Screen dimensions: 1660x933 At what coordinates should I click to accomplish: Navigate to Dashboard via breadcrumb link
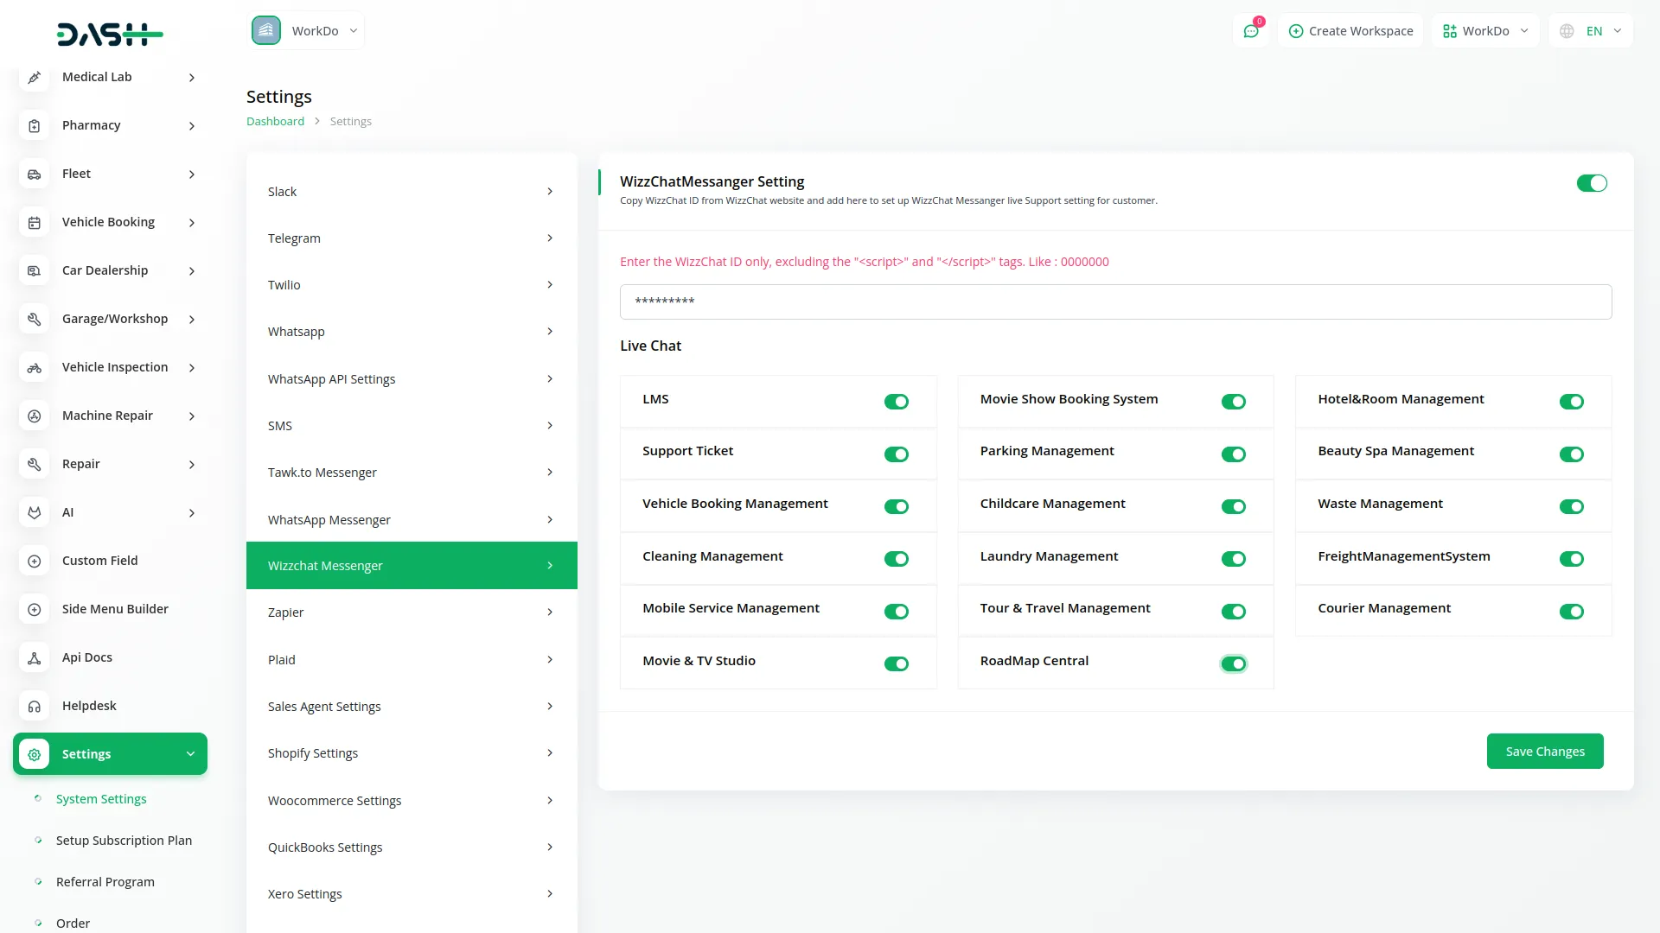275,121
